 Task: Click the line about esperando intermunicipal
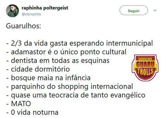(x=79, y=43)
